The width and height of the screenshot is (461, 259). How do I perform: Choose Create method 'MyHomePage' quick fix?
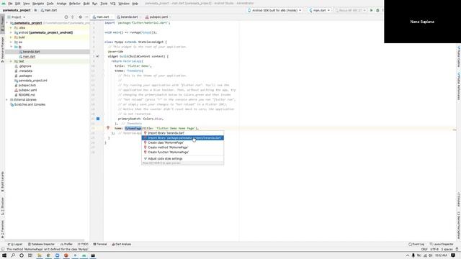(x=182, y=147)
